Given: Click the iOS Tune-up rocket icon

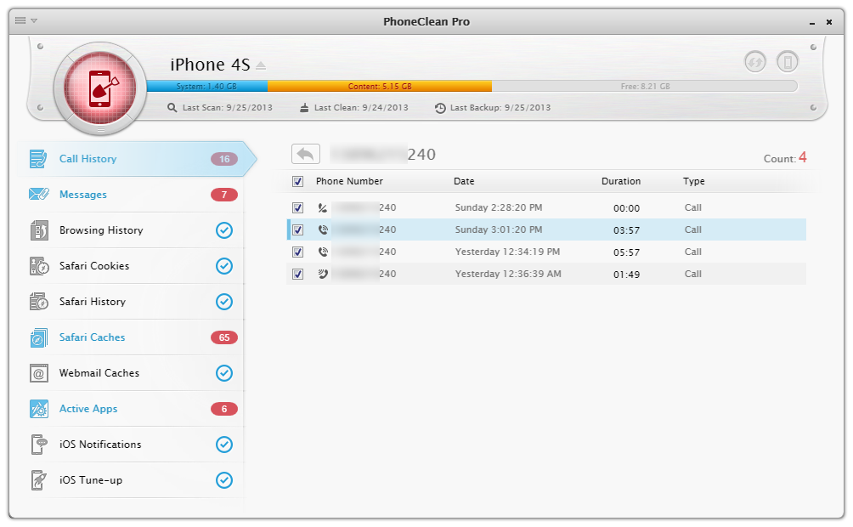Looking at the screenshot, I should click(39, 480).
